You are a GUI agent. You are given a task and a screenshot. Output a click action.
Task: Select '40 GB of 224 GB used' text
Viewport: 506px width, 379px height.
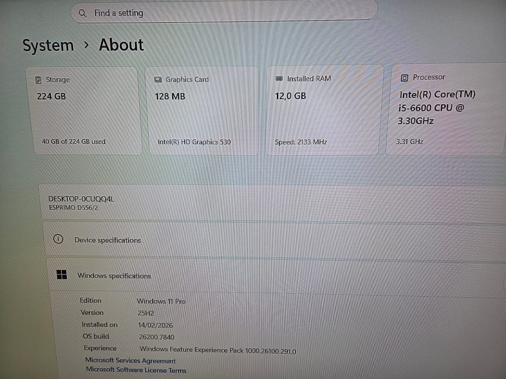[74, 142]
